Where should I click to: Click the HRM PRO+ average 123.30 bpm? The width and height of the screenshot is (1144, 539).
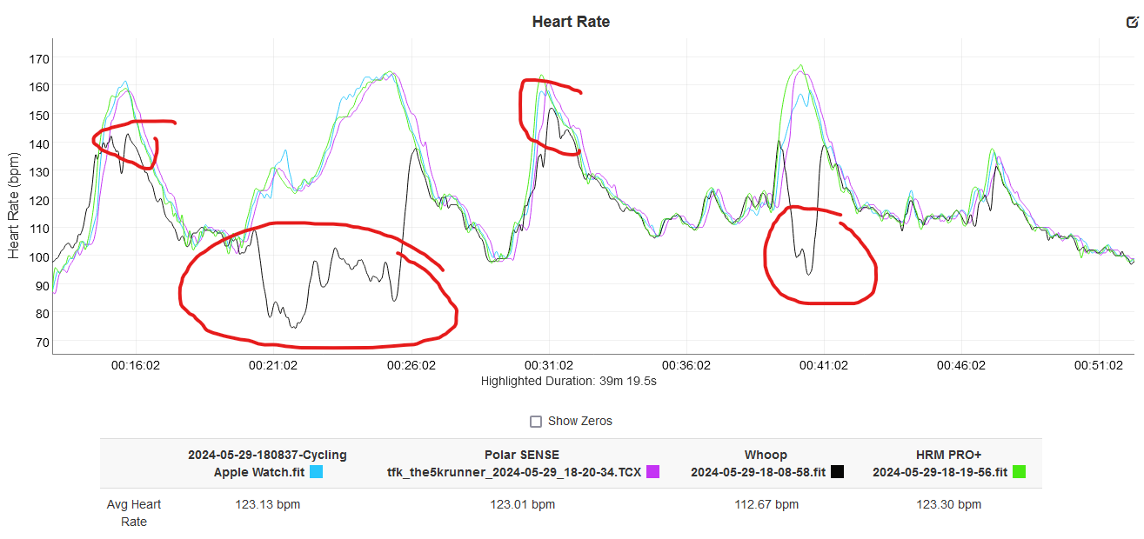tap(948, 504)
